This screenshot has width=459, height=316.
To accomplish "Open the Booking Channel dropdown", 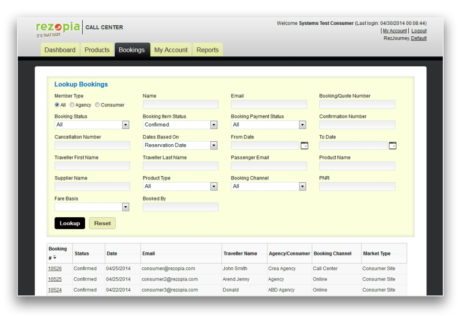I will [x=268, y=187].
